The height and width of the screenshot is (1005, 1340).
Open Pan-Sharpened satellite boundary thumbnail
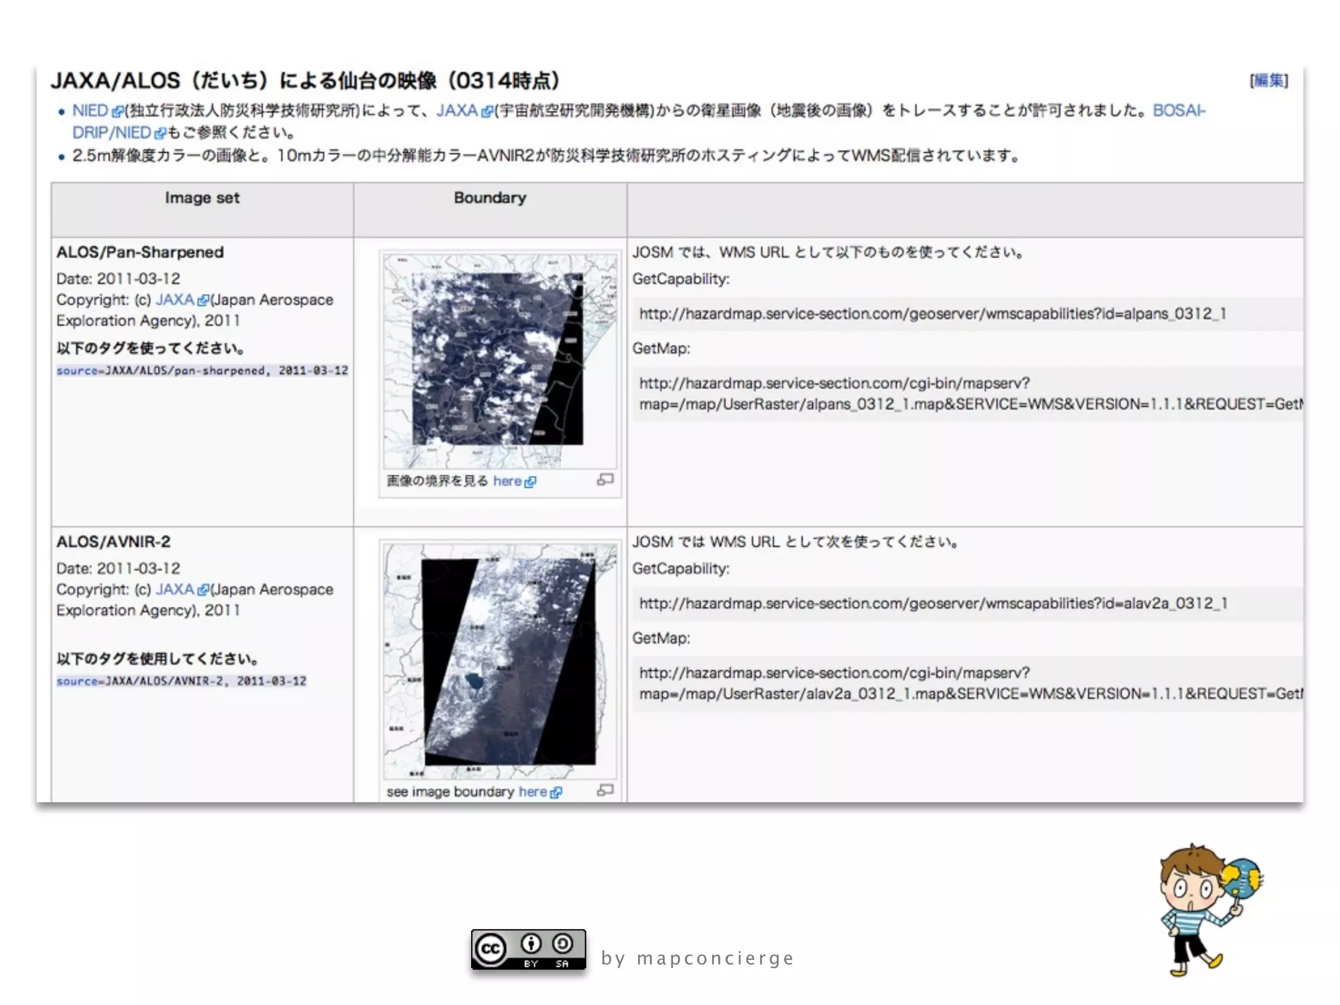click(x=499, y=361)
